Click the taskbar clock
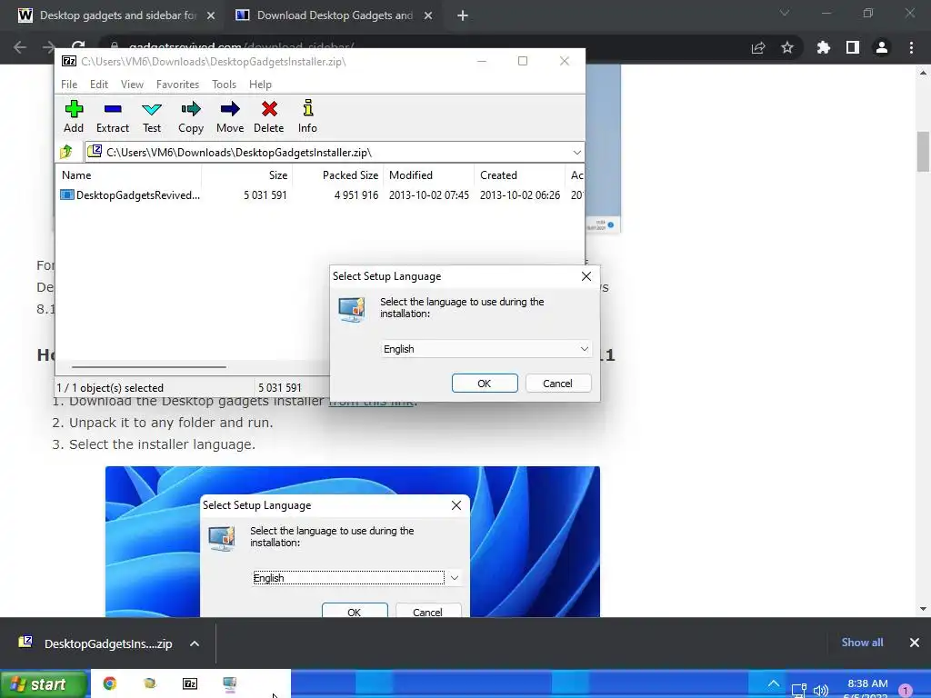The width and height of the screenshot is (931, 698). click(867, 689)
